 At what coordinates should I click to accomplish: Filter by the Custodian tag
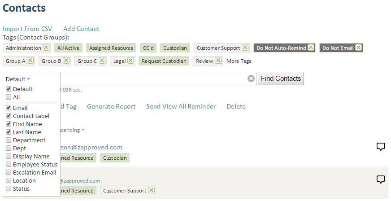[x=175, y=48]
